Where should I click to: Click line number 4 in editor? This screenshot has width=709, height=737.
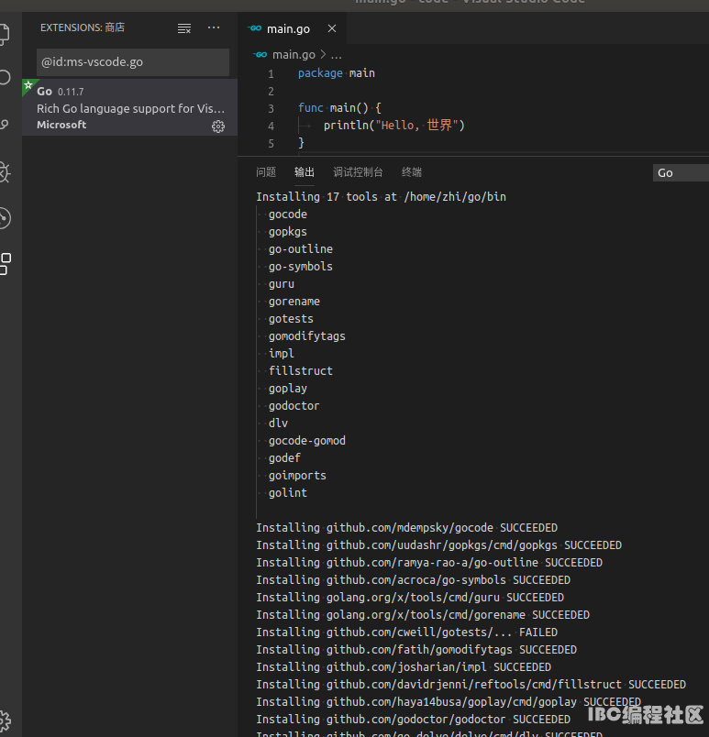point(271,126)
